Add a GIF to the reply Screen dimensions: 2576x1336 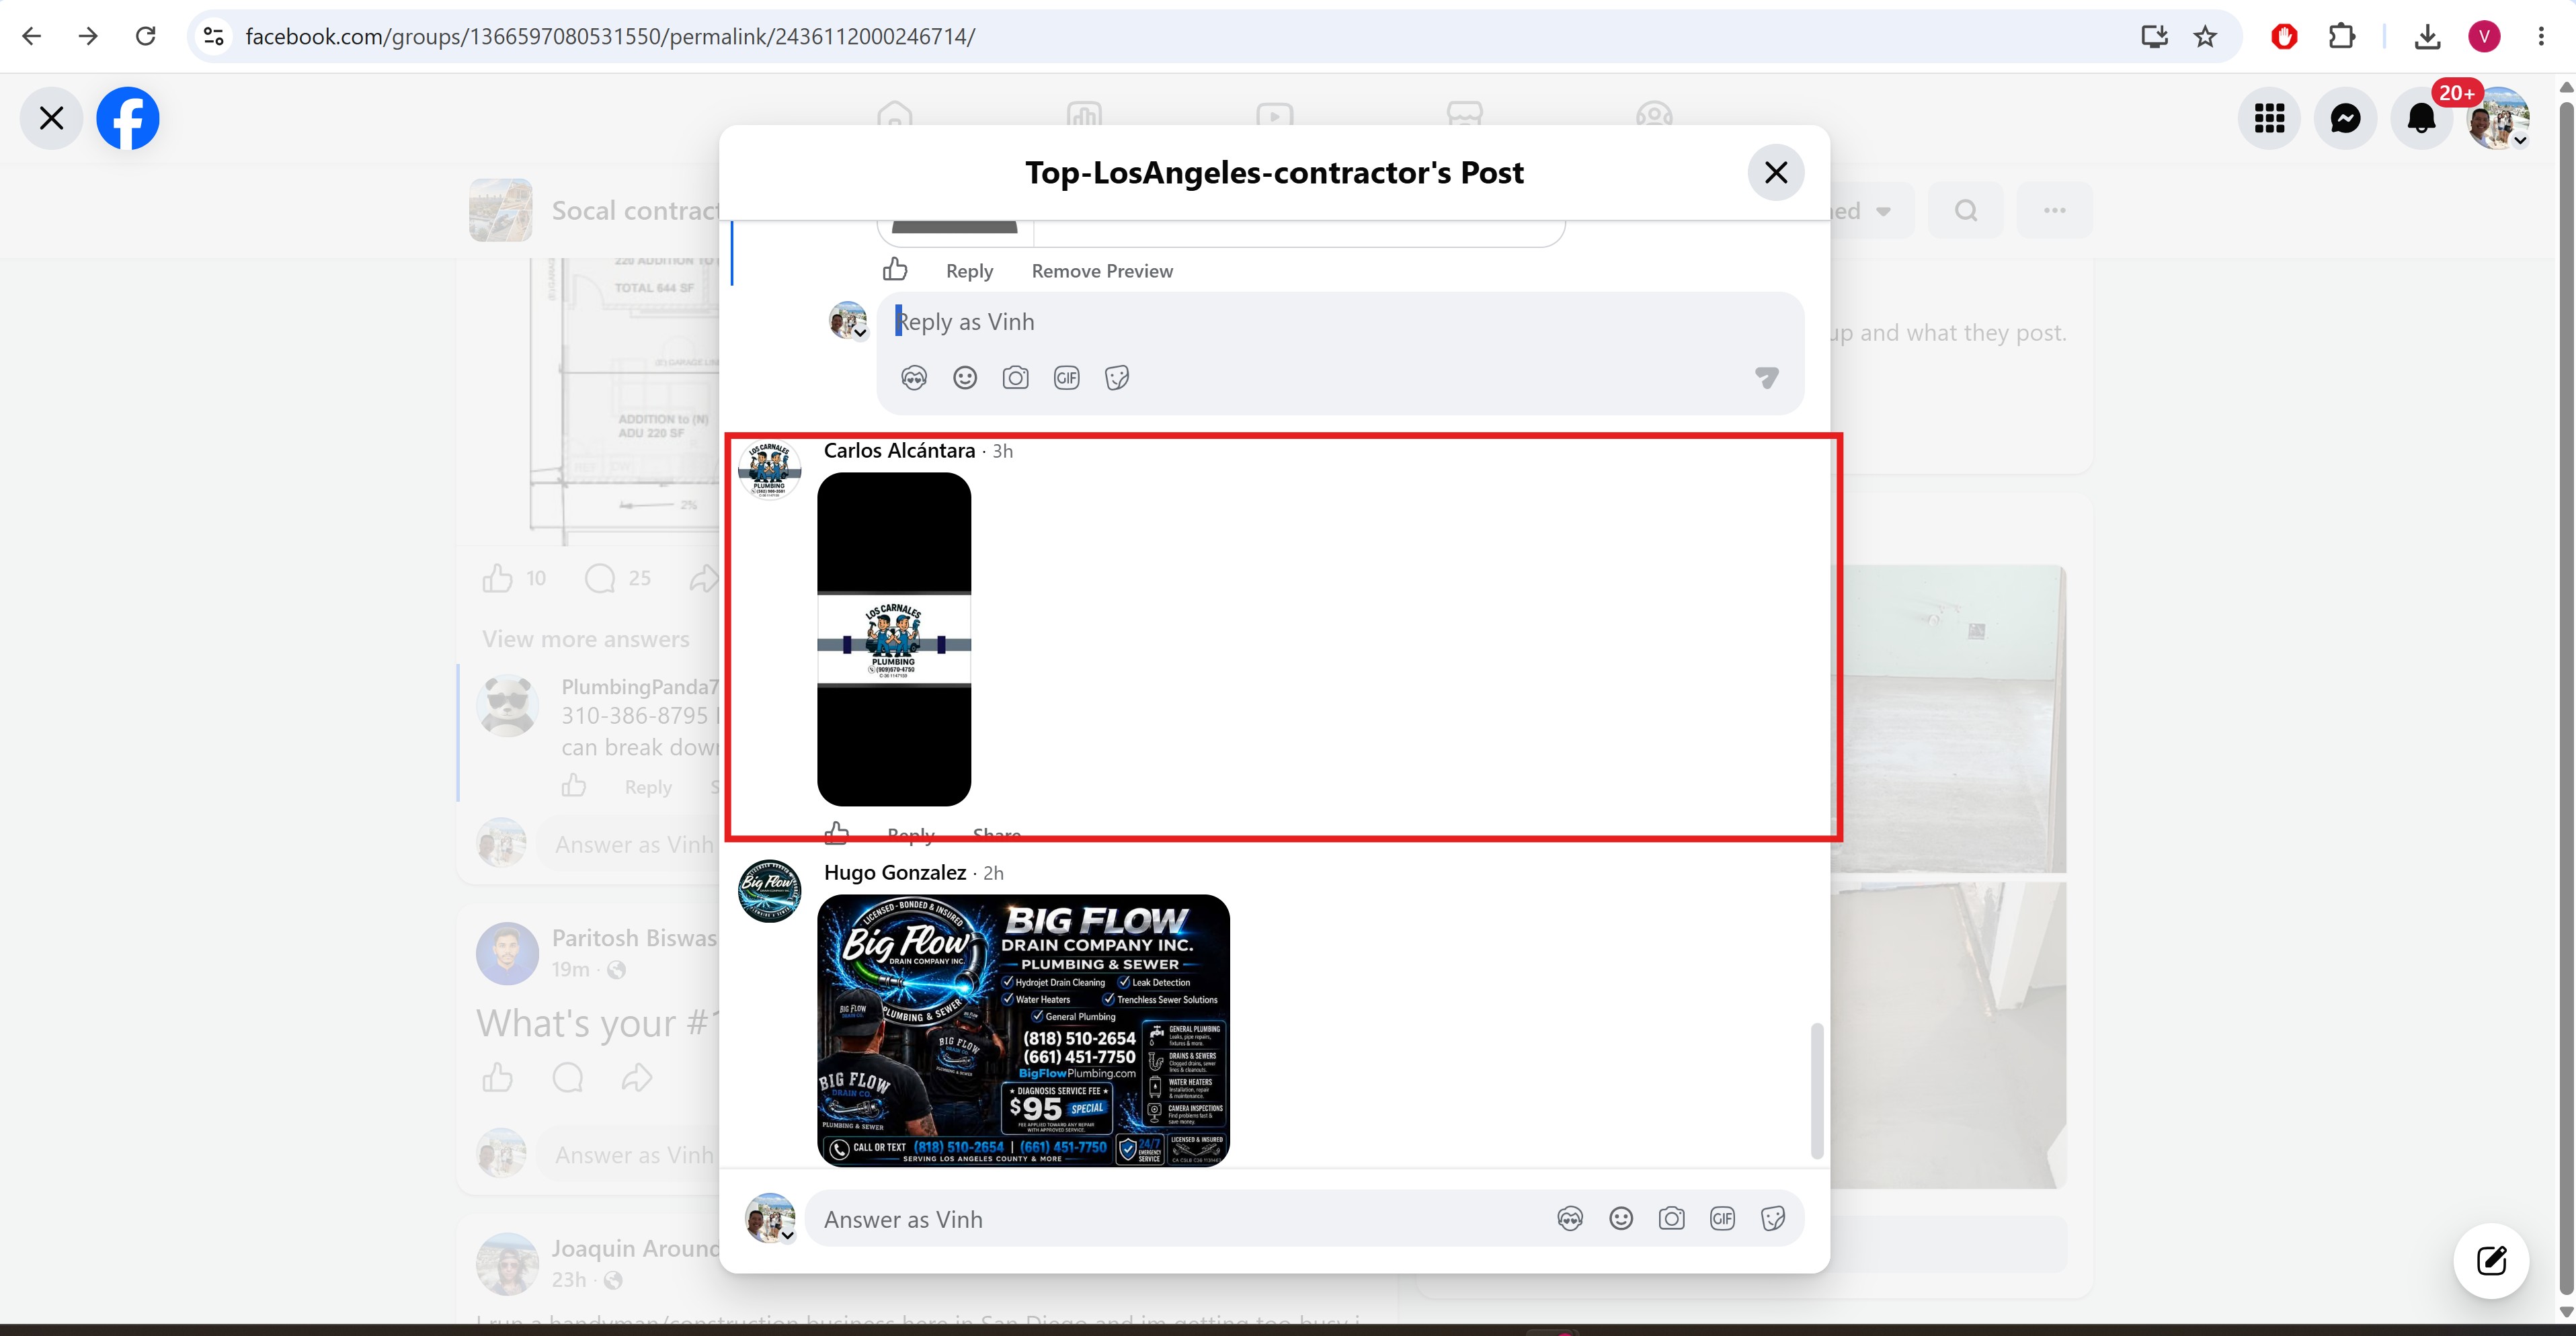coord(1067,378)
